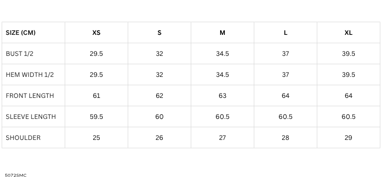Click the FRONT LENGTH row label
The image size is (382, 191).
(x=30, y=96)
